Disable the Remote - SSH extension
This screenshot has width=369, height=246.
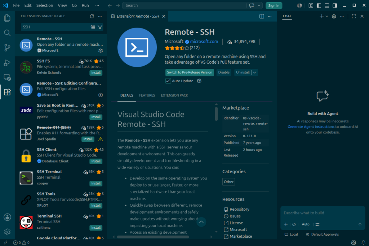224,72
